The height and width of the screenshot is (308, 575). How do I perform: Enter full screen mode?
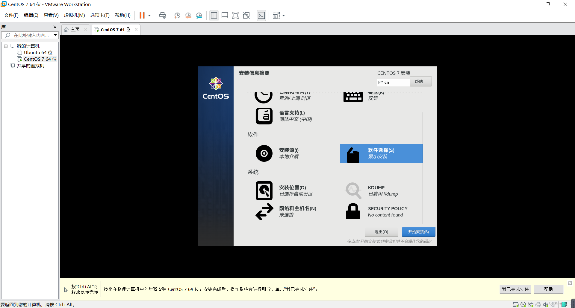click(236, 16)
